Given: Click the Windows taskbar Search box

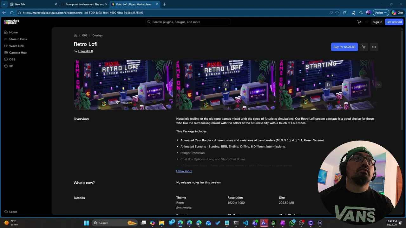Looking at the screenshot, I should click(115, 223).
